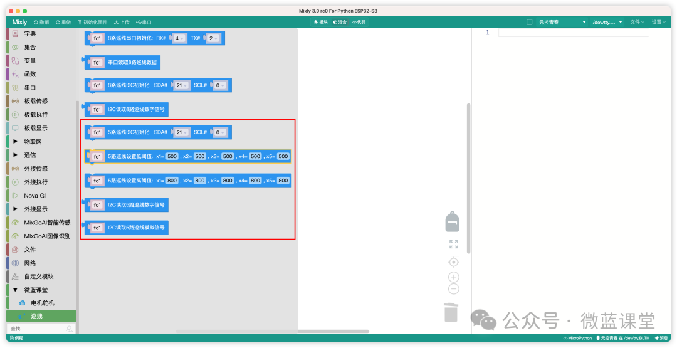Click x5 value 800 in high threshold block
The image size is (677, 348).
point(283,181)
